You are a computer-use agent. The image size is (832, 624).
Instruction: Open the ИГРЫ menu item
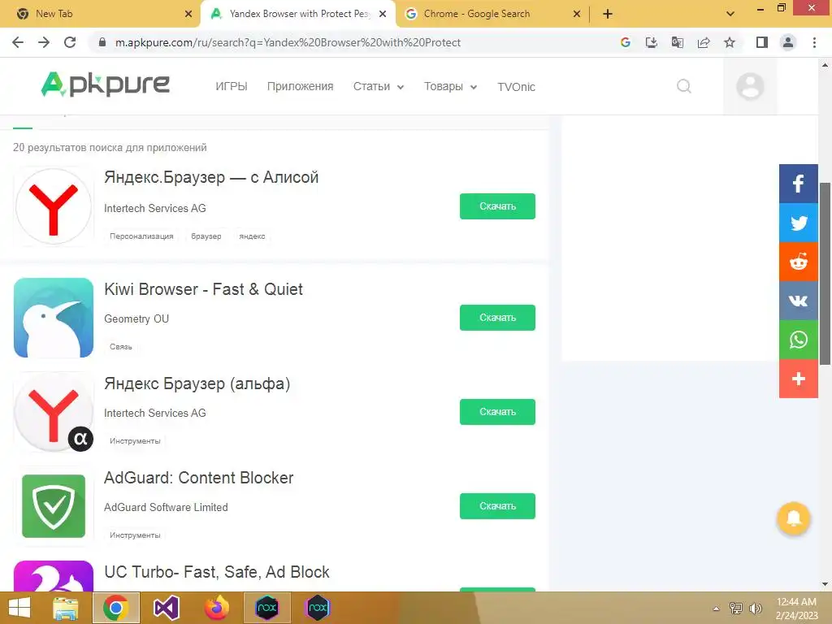click(232, 86)
